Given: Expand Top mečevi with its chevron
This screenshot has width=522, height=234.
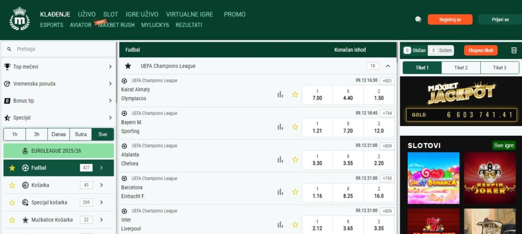Looking at the screenshot, I should pos(110,67).
